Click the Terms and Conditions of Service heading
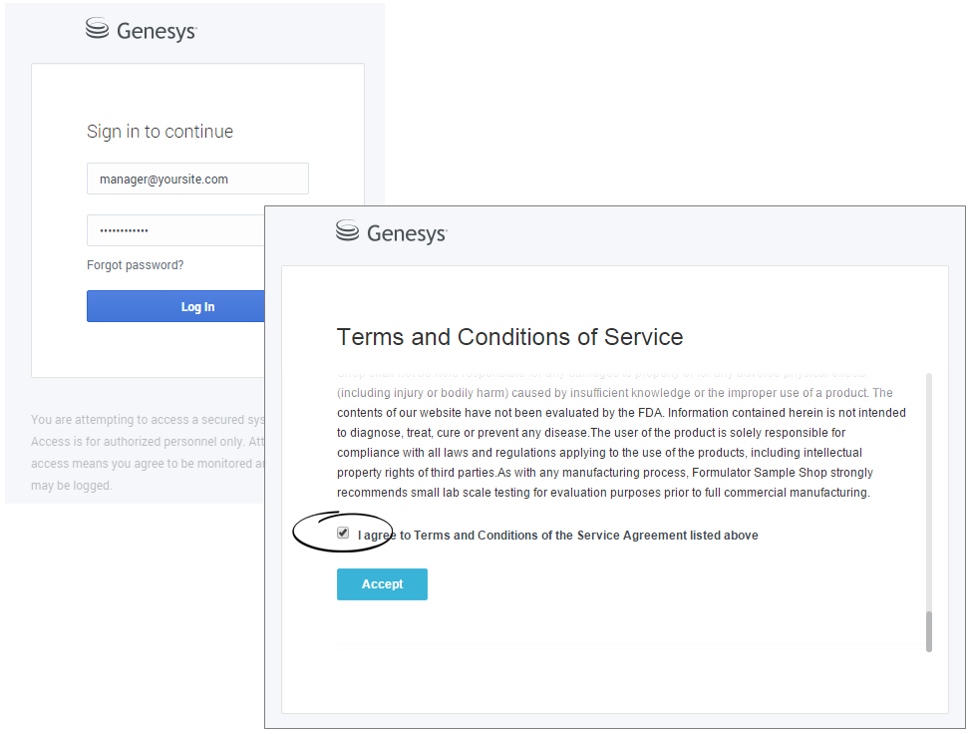The width and height of the screenshot is (973, 734). coord(509,337)
